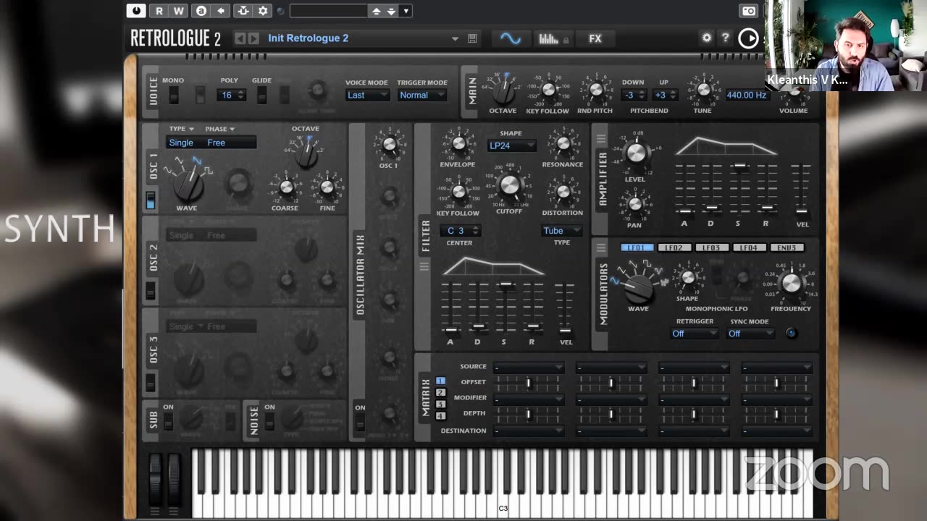
Task: Click the save preset floppy disk icon
Action: (x=472, y=38)
